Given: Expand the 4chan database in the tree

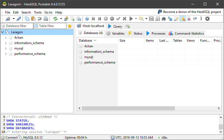Looking at the screenshot, I should pyautogui.click(x=6, y=38).
